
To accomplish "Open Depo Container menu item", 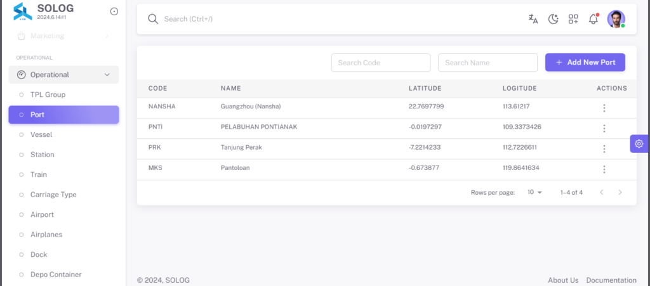I will coord(64,275).
